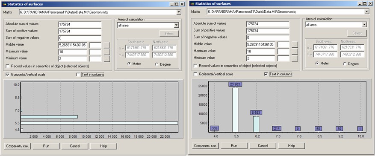375x156 pixels.
Task: Click ellipsis button beside Minimum value, left window
Action: [107, 58]
